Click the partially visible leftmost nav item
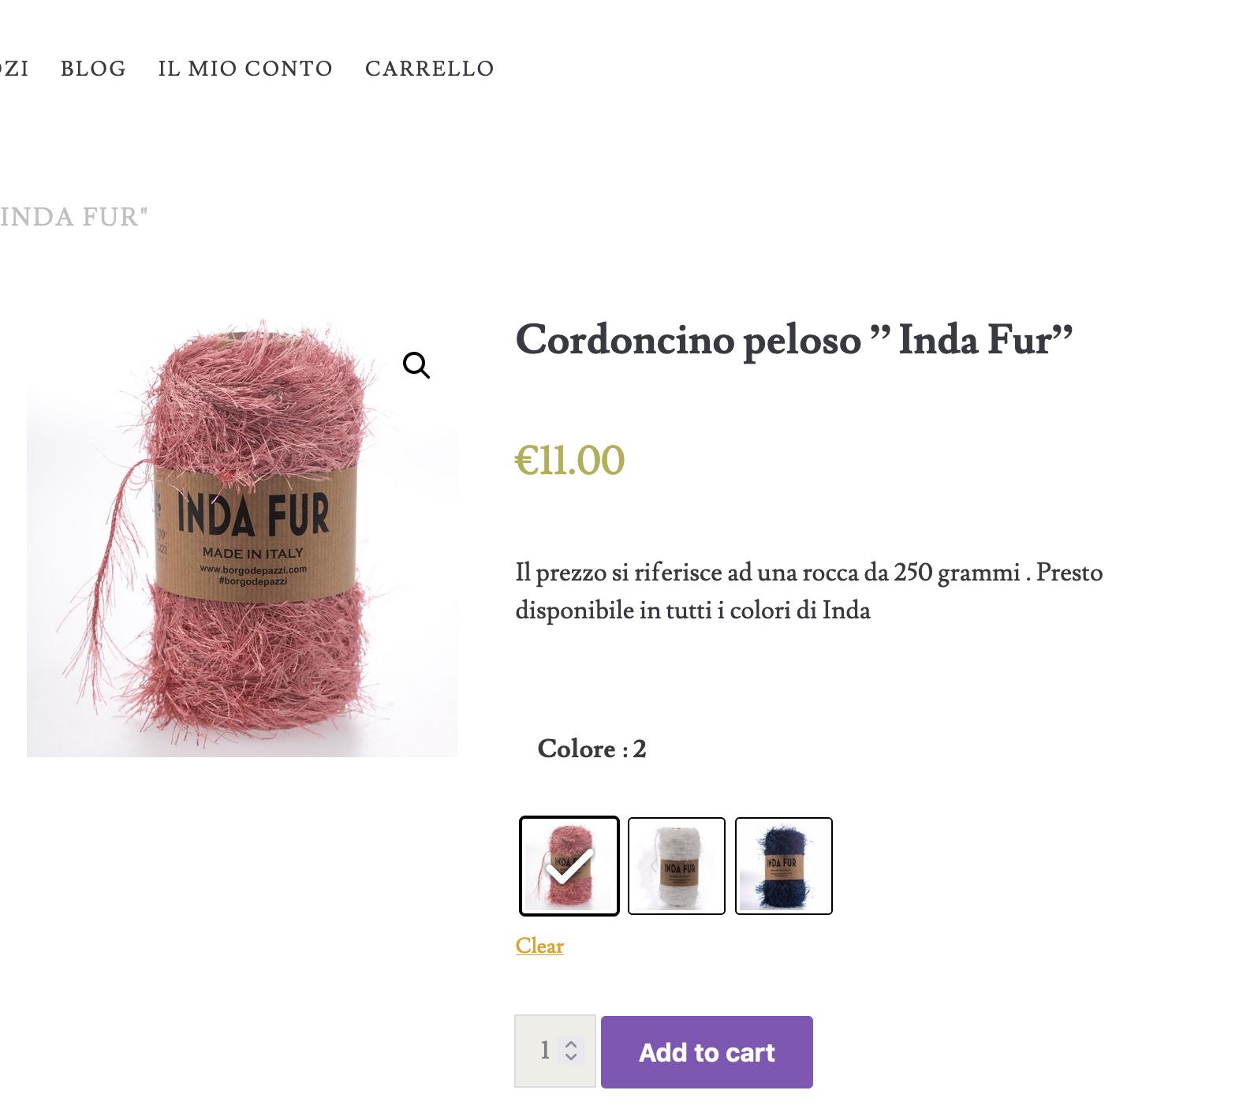The width and height of the screenshot is (1254, 1109). click(x=13, y=69)
